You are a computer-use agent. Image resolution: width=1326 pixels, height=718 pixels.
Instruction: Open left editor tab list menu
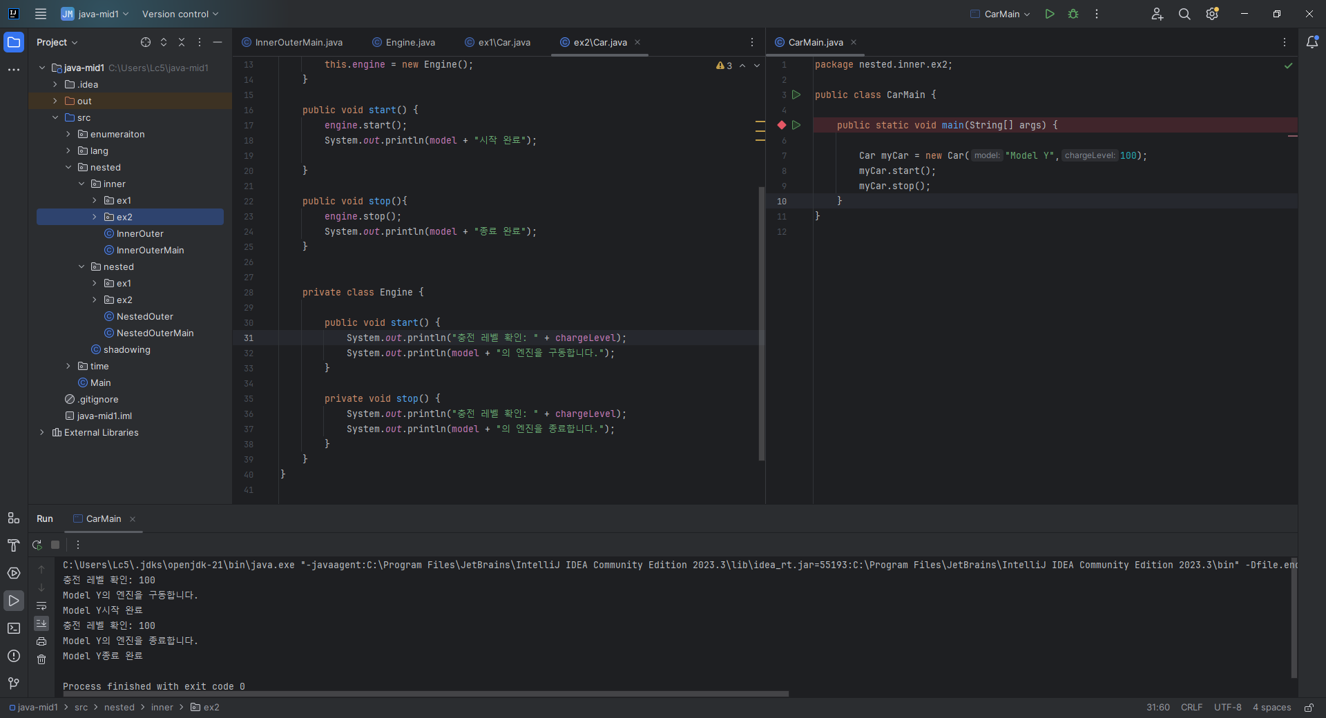tap(752, 42)
